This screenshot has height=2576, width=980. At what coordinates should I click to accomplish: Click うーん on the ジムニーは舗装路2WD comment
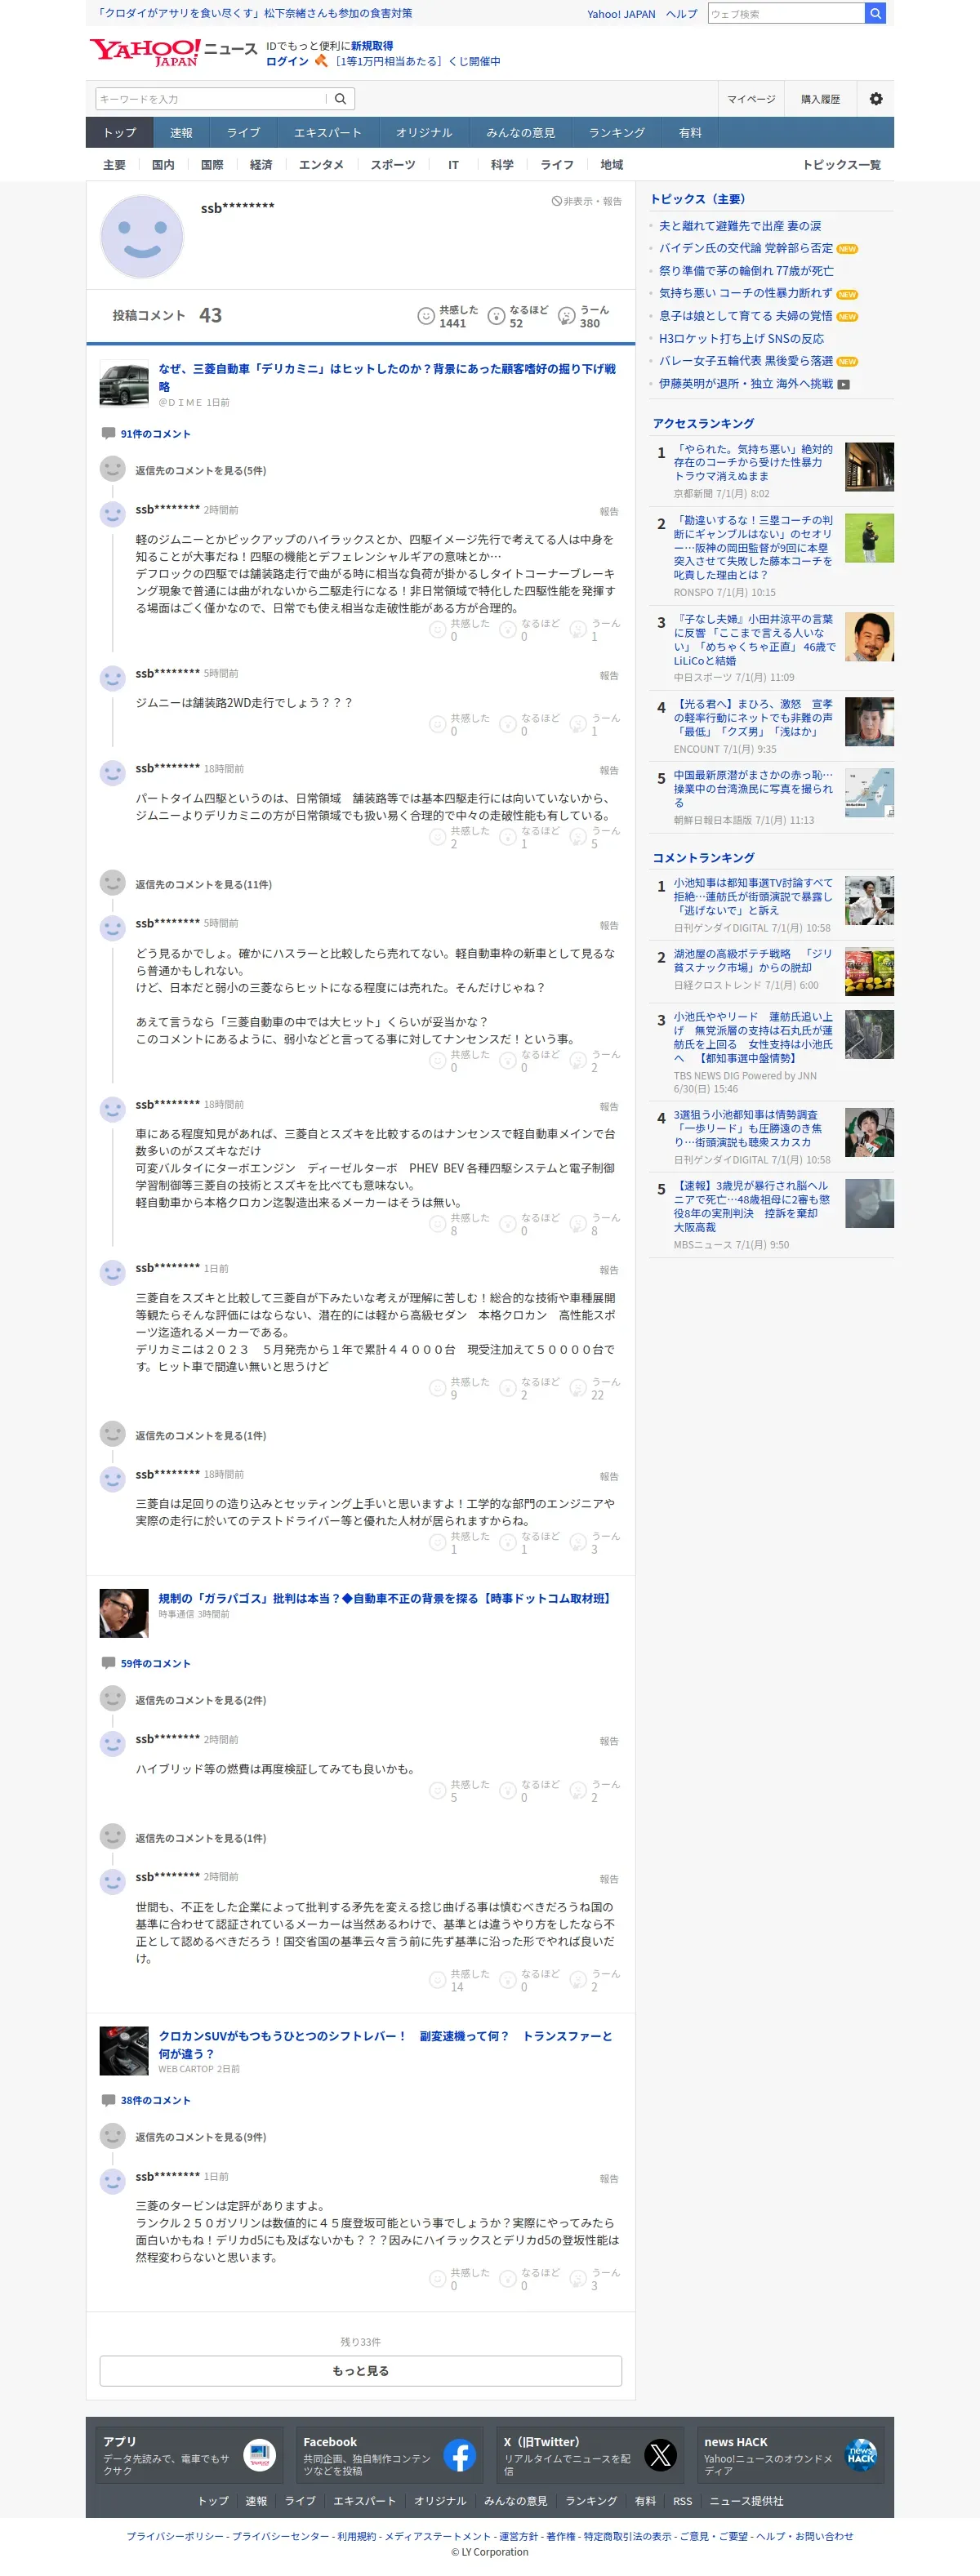(595, 725)
